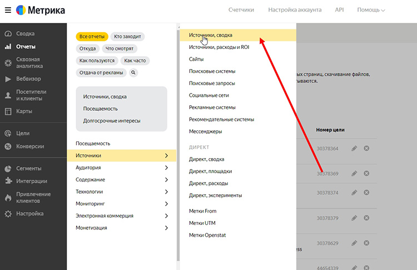Open the Посещаемость report in the list
Screen dimensions: 417x270
pos(93,144)
